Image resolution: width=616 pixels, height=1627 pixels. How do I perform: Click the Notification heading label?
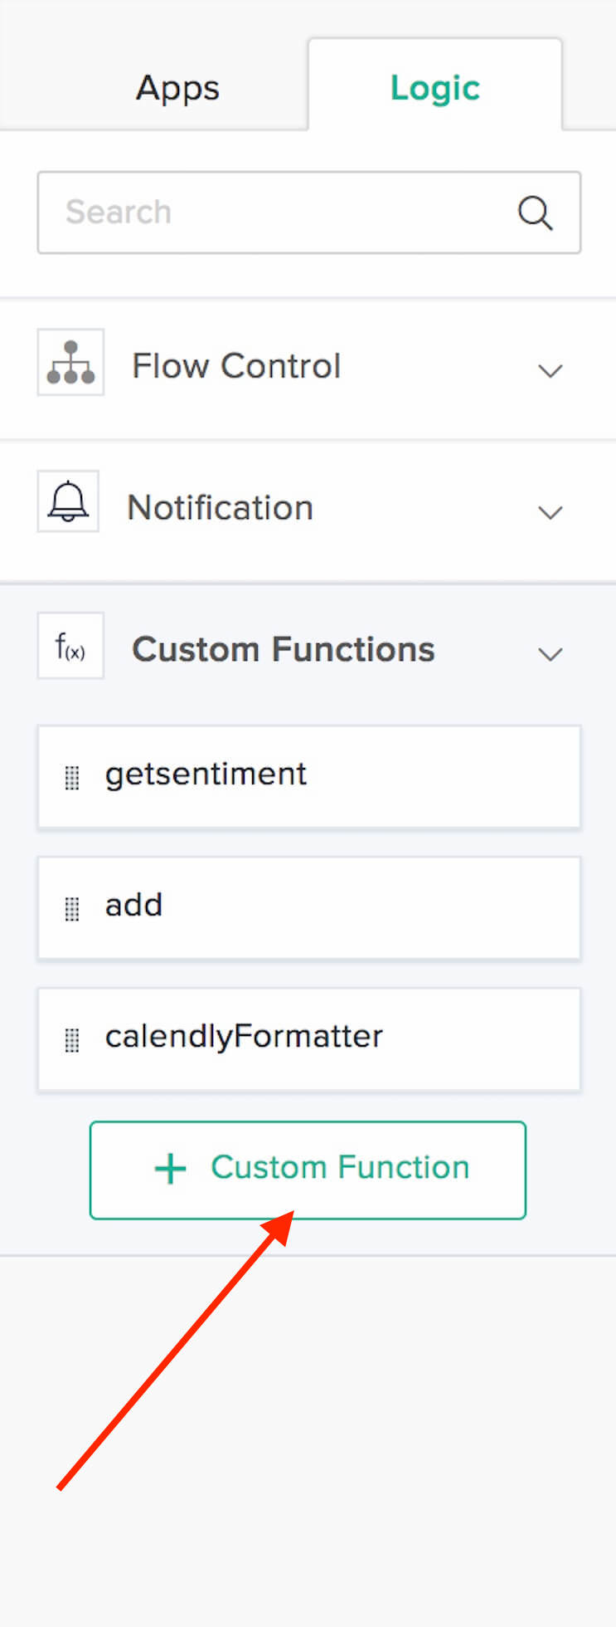pos(220,508)
